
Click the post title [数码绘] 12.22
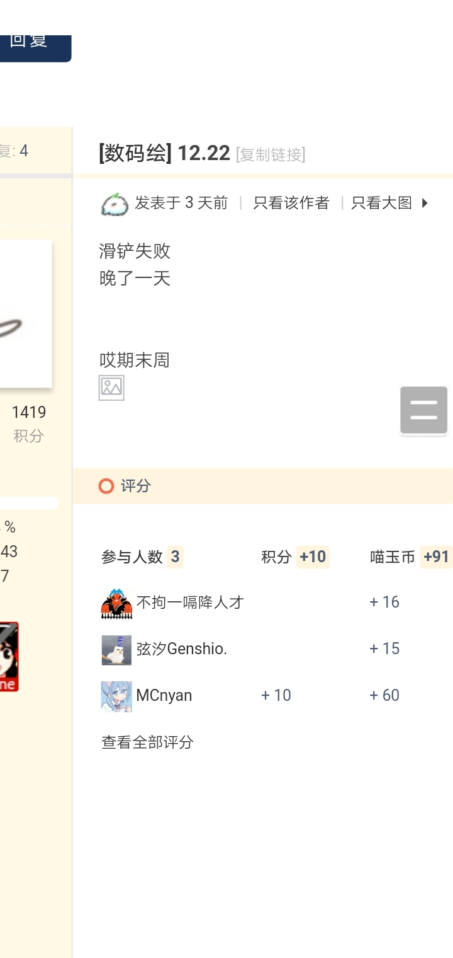[165, 153]
